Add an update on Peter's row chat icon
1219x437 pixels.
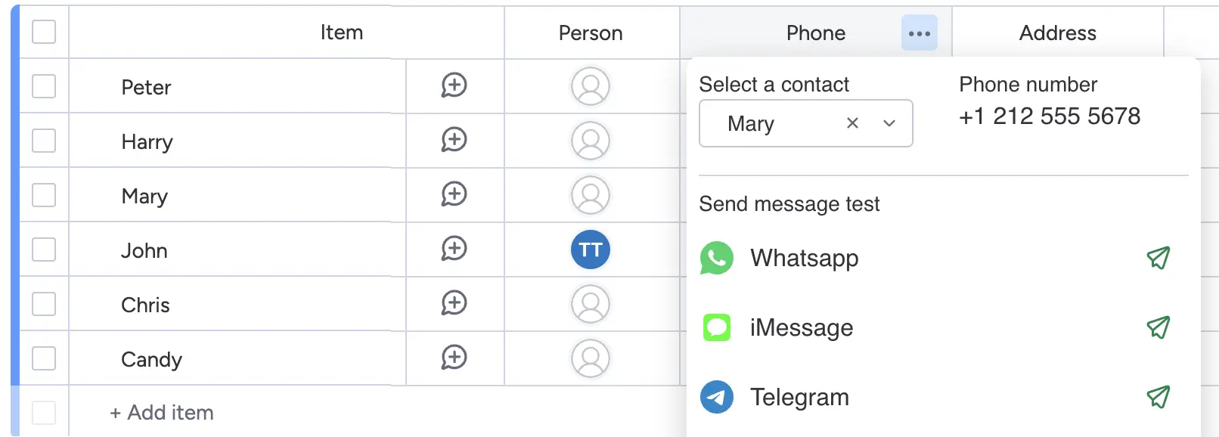tap(454, 86)
